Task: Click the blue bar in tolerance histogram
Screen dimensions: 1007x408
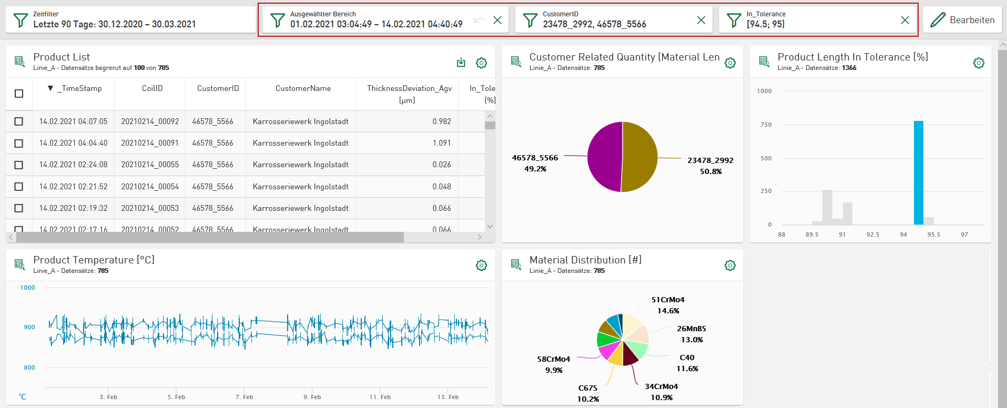Action: coord(918,172)
